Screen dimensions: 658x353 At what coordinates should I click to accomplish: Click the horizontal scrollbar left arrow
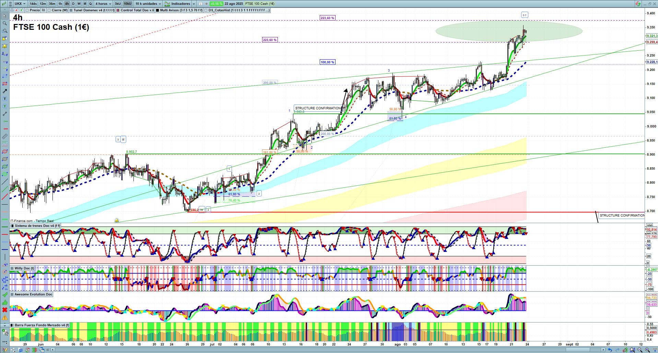[52, 350]
